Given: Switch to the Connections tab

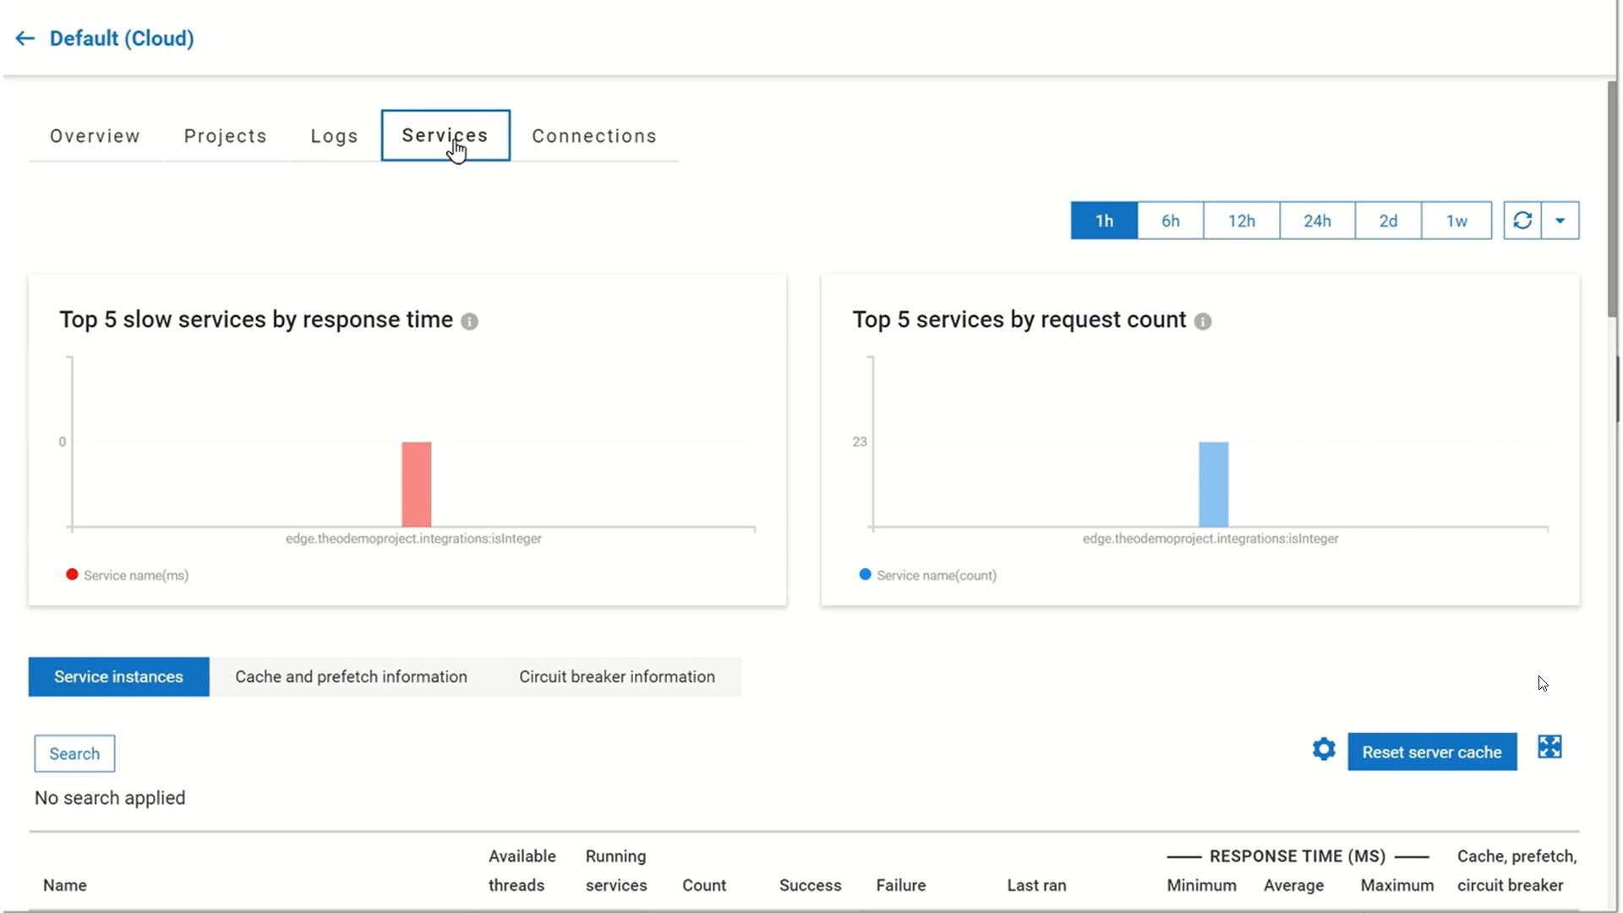Looking at the screenshot, I should pyautogui.click(x=594, y=135).
